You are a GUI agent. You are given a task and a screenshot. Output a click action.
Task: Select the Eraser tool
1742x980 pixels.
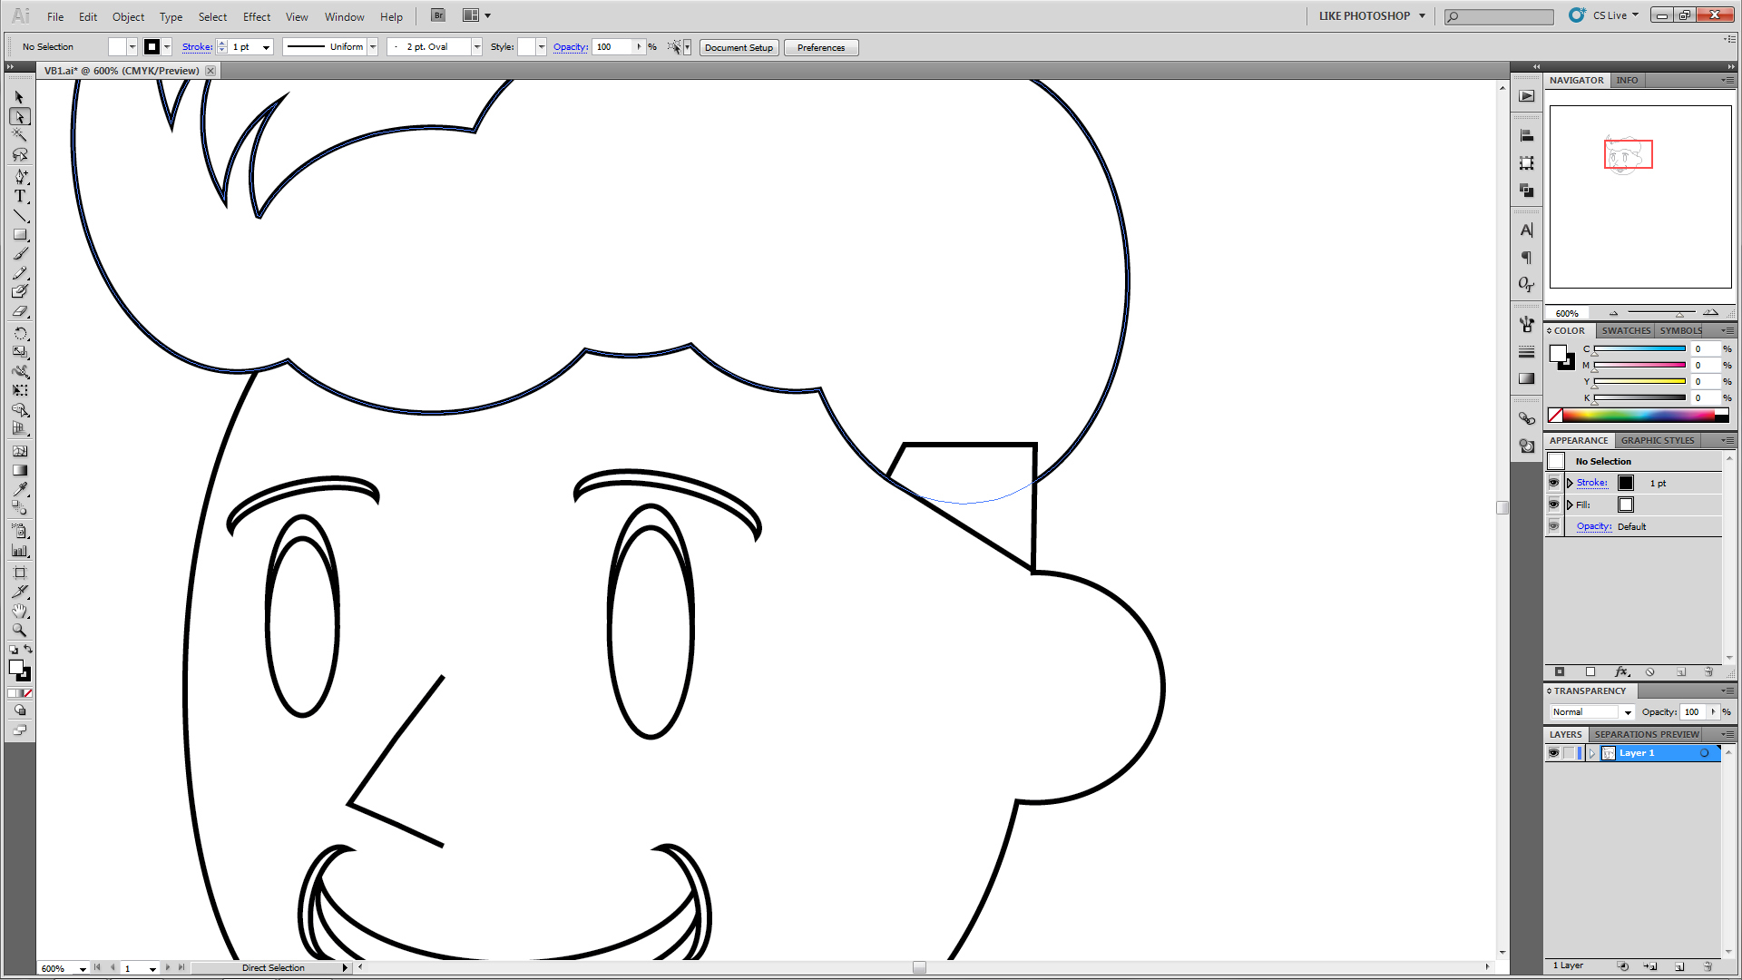point(19,311)
